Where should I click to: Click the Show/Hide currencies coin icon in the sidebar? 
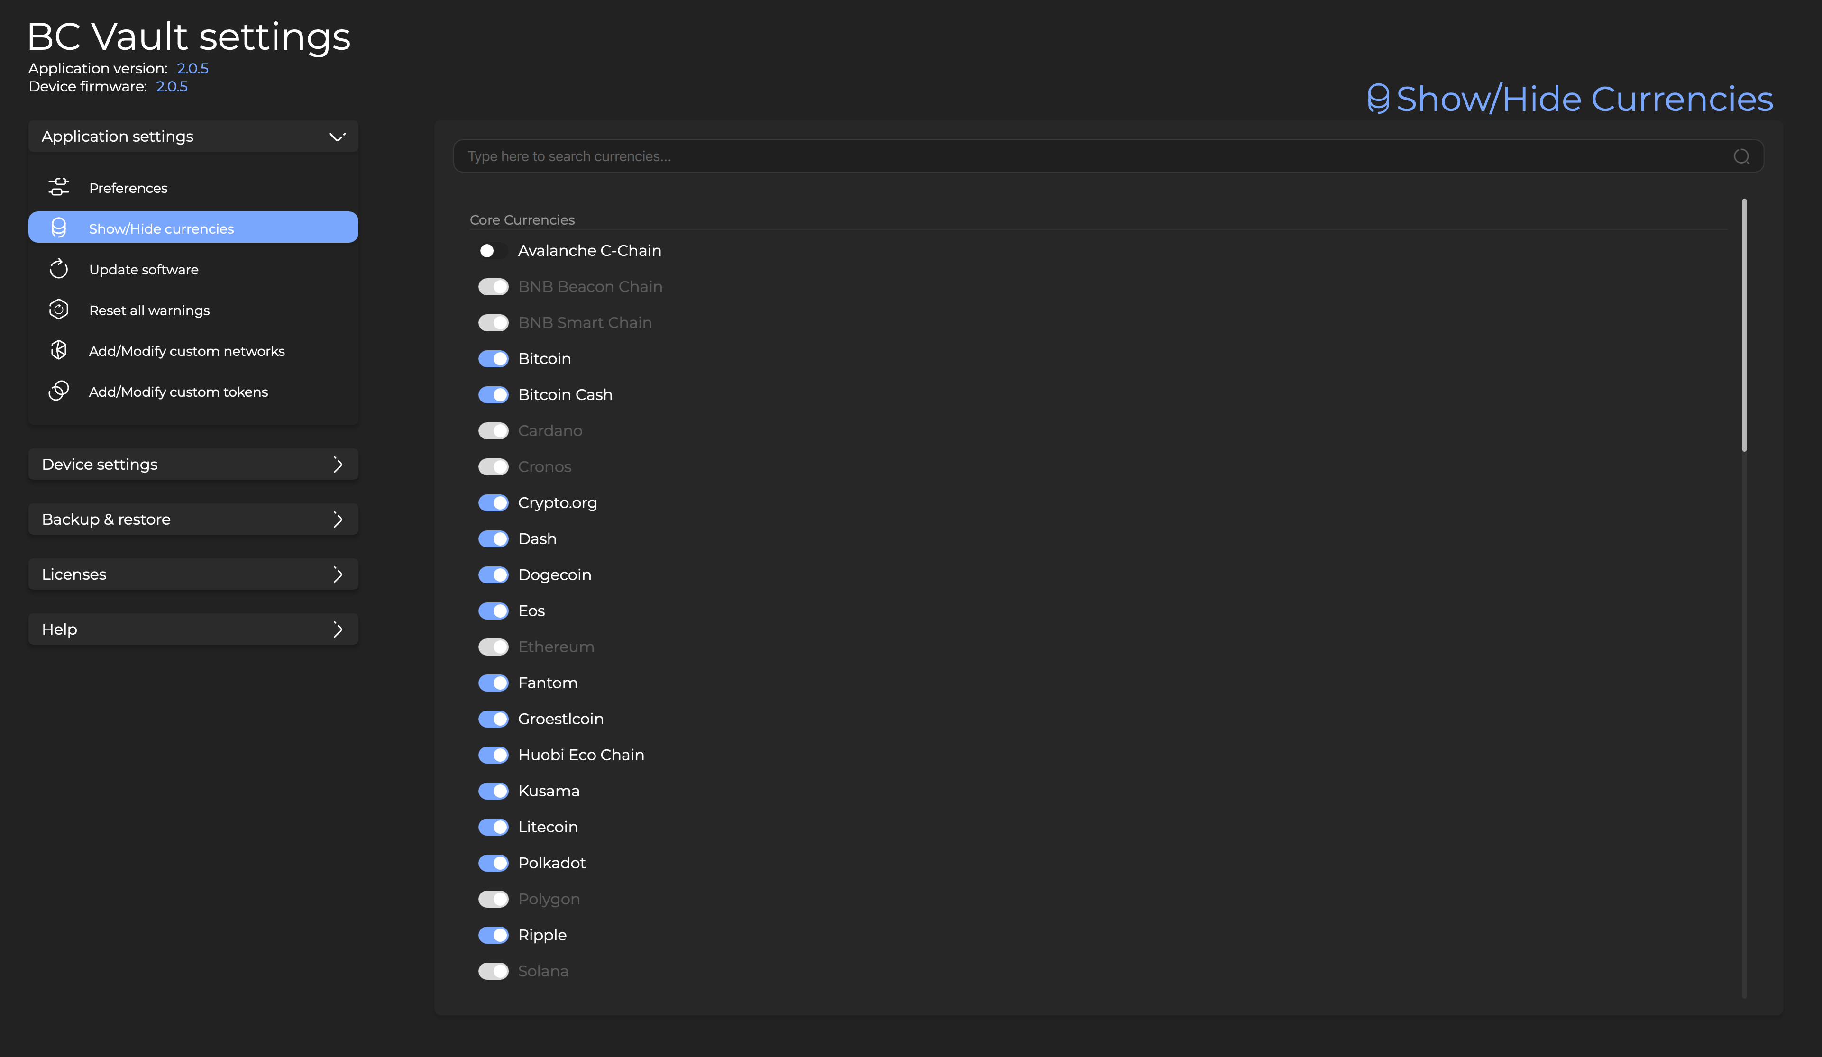point(59,228)
